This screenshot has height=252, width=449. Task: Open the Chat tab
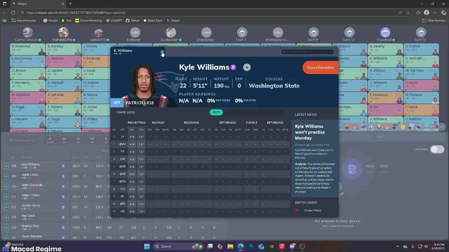click(380, 137)
